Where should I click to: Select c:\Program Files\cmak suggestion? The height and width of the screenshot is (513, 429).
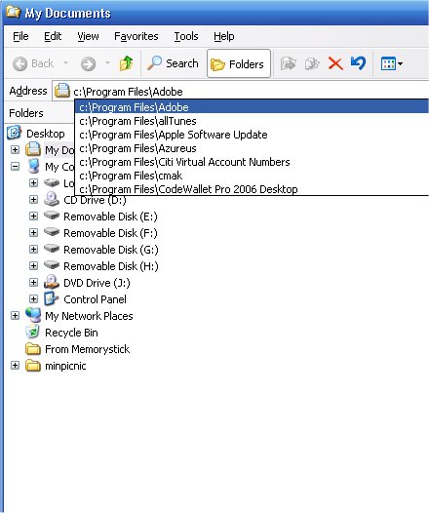pyautogui.click(x=252, y=176)
